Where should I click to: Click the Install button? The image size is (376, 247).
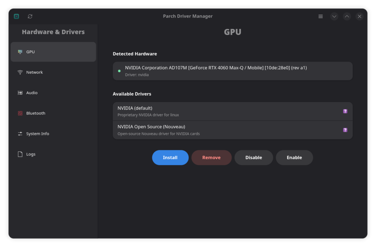[x=170, y=158]
